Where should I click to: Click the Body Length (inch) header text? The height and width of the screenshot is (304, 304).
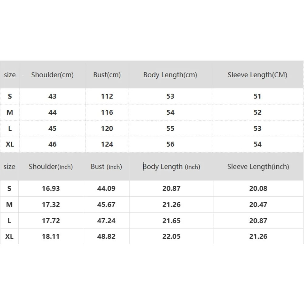point(171,167)
